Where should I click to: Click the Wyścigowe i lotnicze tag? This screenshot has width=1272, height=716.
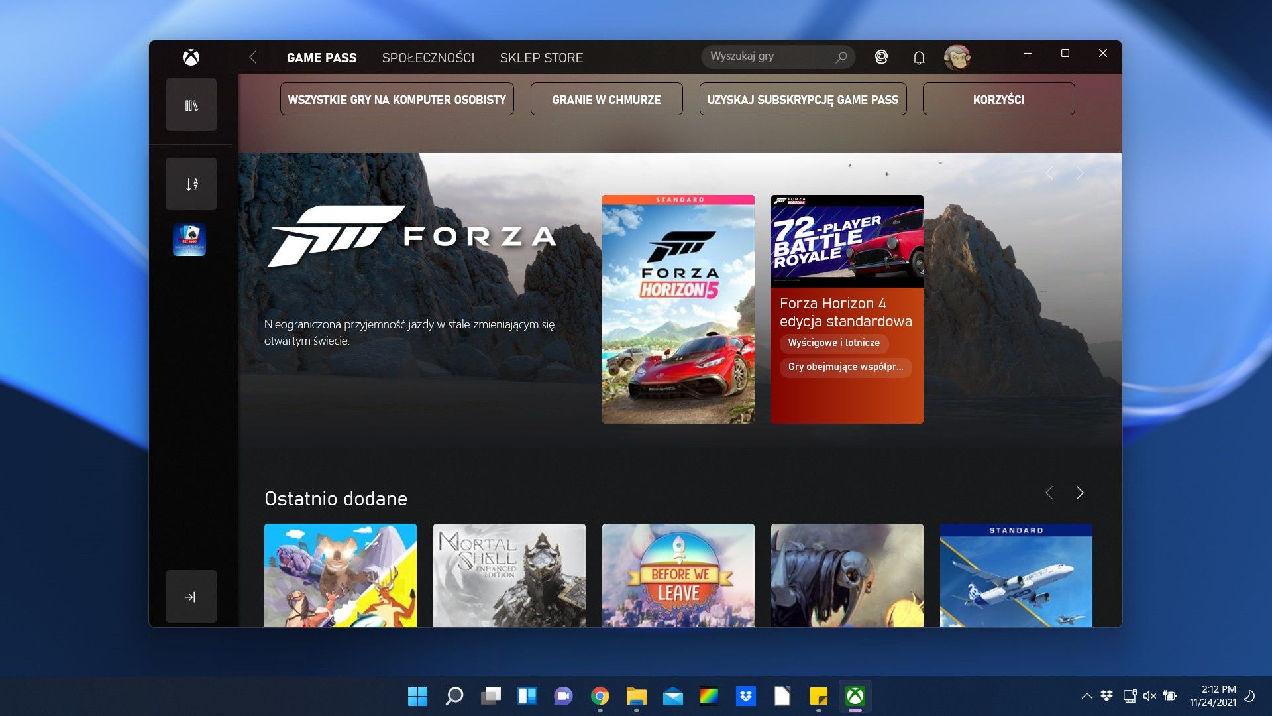pos(834,343)
